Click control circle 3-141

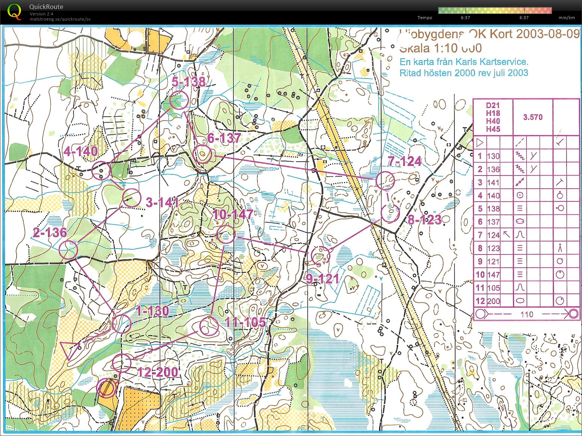click(131, 198)
